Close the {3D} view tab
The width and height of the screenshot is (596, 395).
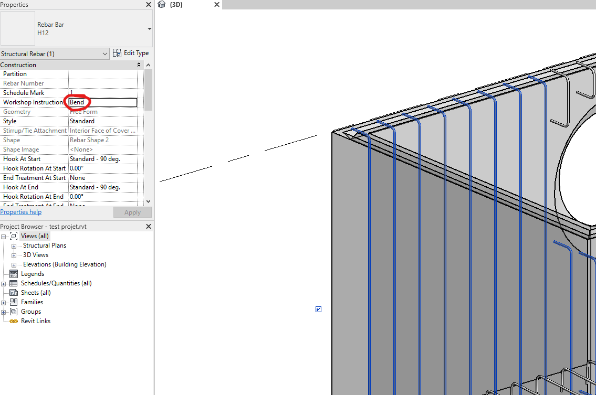pyautogui.click(x=217, y=5)
